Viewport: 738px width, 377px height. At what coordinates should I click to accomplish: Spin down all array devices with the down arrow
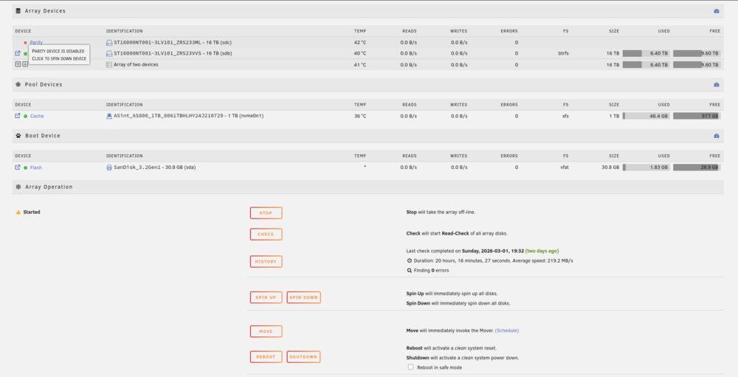coord(18,64)
